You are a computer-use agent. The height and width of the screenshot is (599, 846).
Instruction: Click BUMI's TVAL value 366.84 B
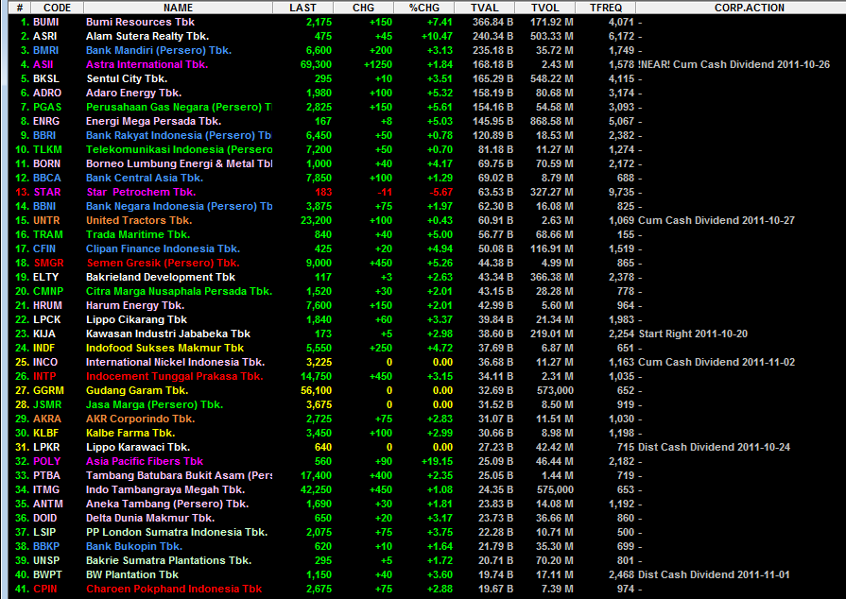pyautogui.click(x=492, y=22)
